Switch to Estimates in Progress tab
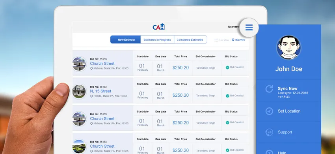335x154 pixels. coord(157,39)
